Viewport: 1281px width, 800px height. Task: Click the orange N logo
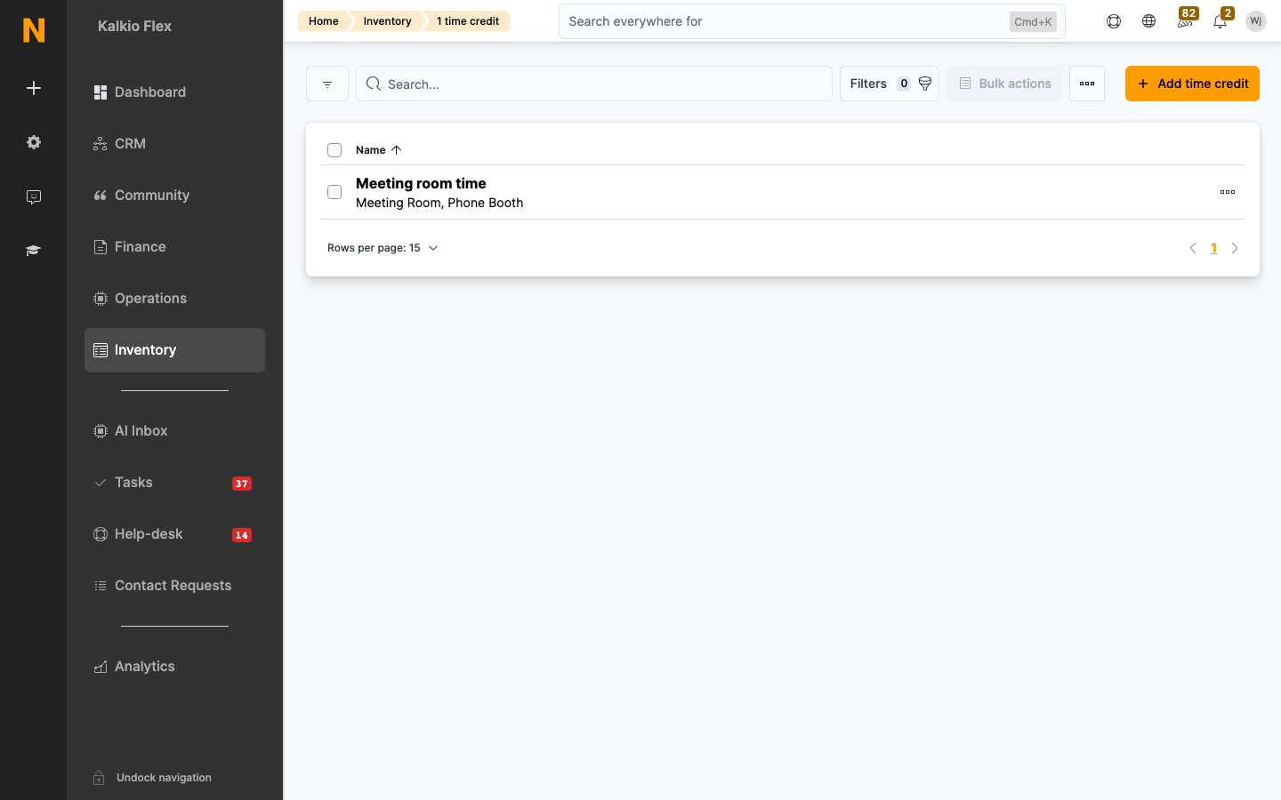coord(34,30)
